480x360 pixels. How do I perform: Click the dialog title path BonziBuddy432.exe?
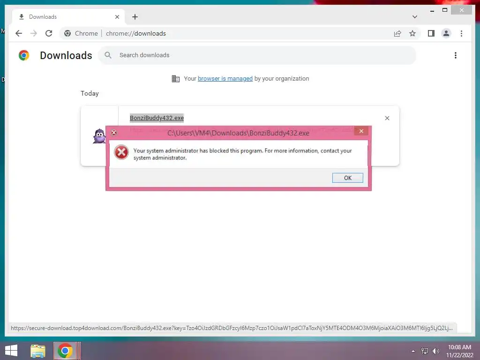tap(238, 133)
